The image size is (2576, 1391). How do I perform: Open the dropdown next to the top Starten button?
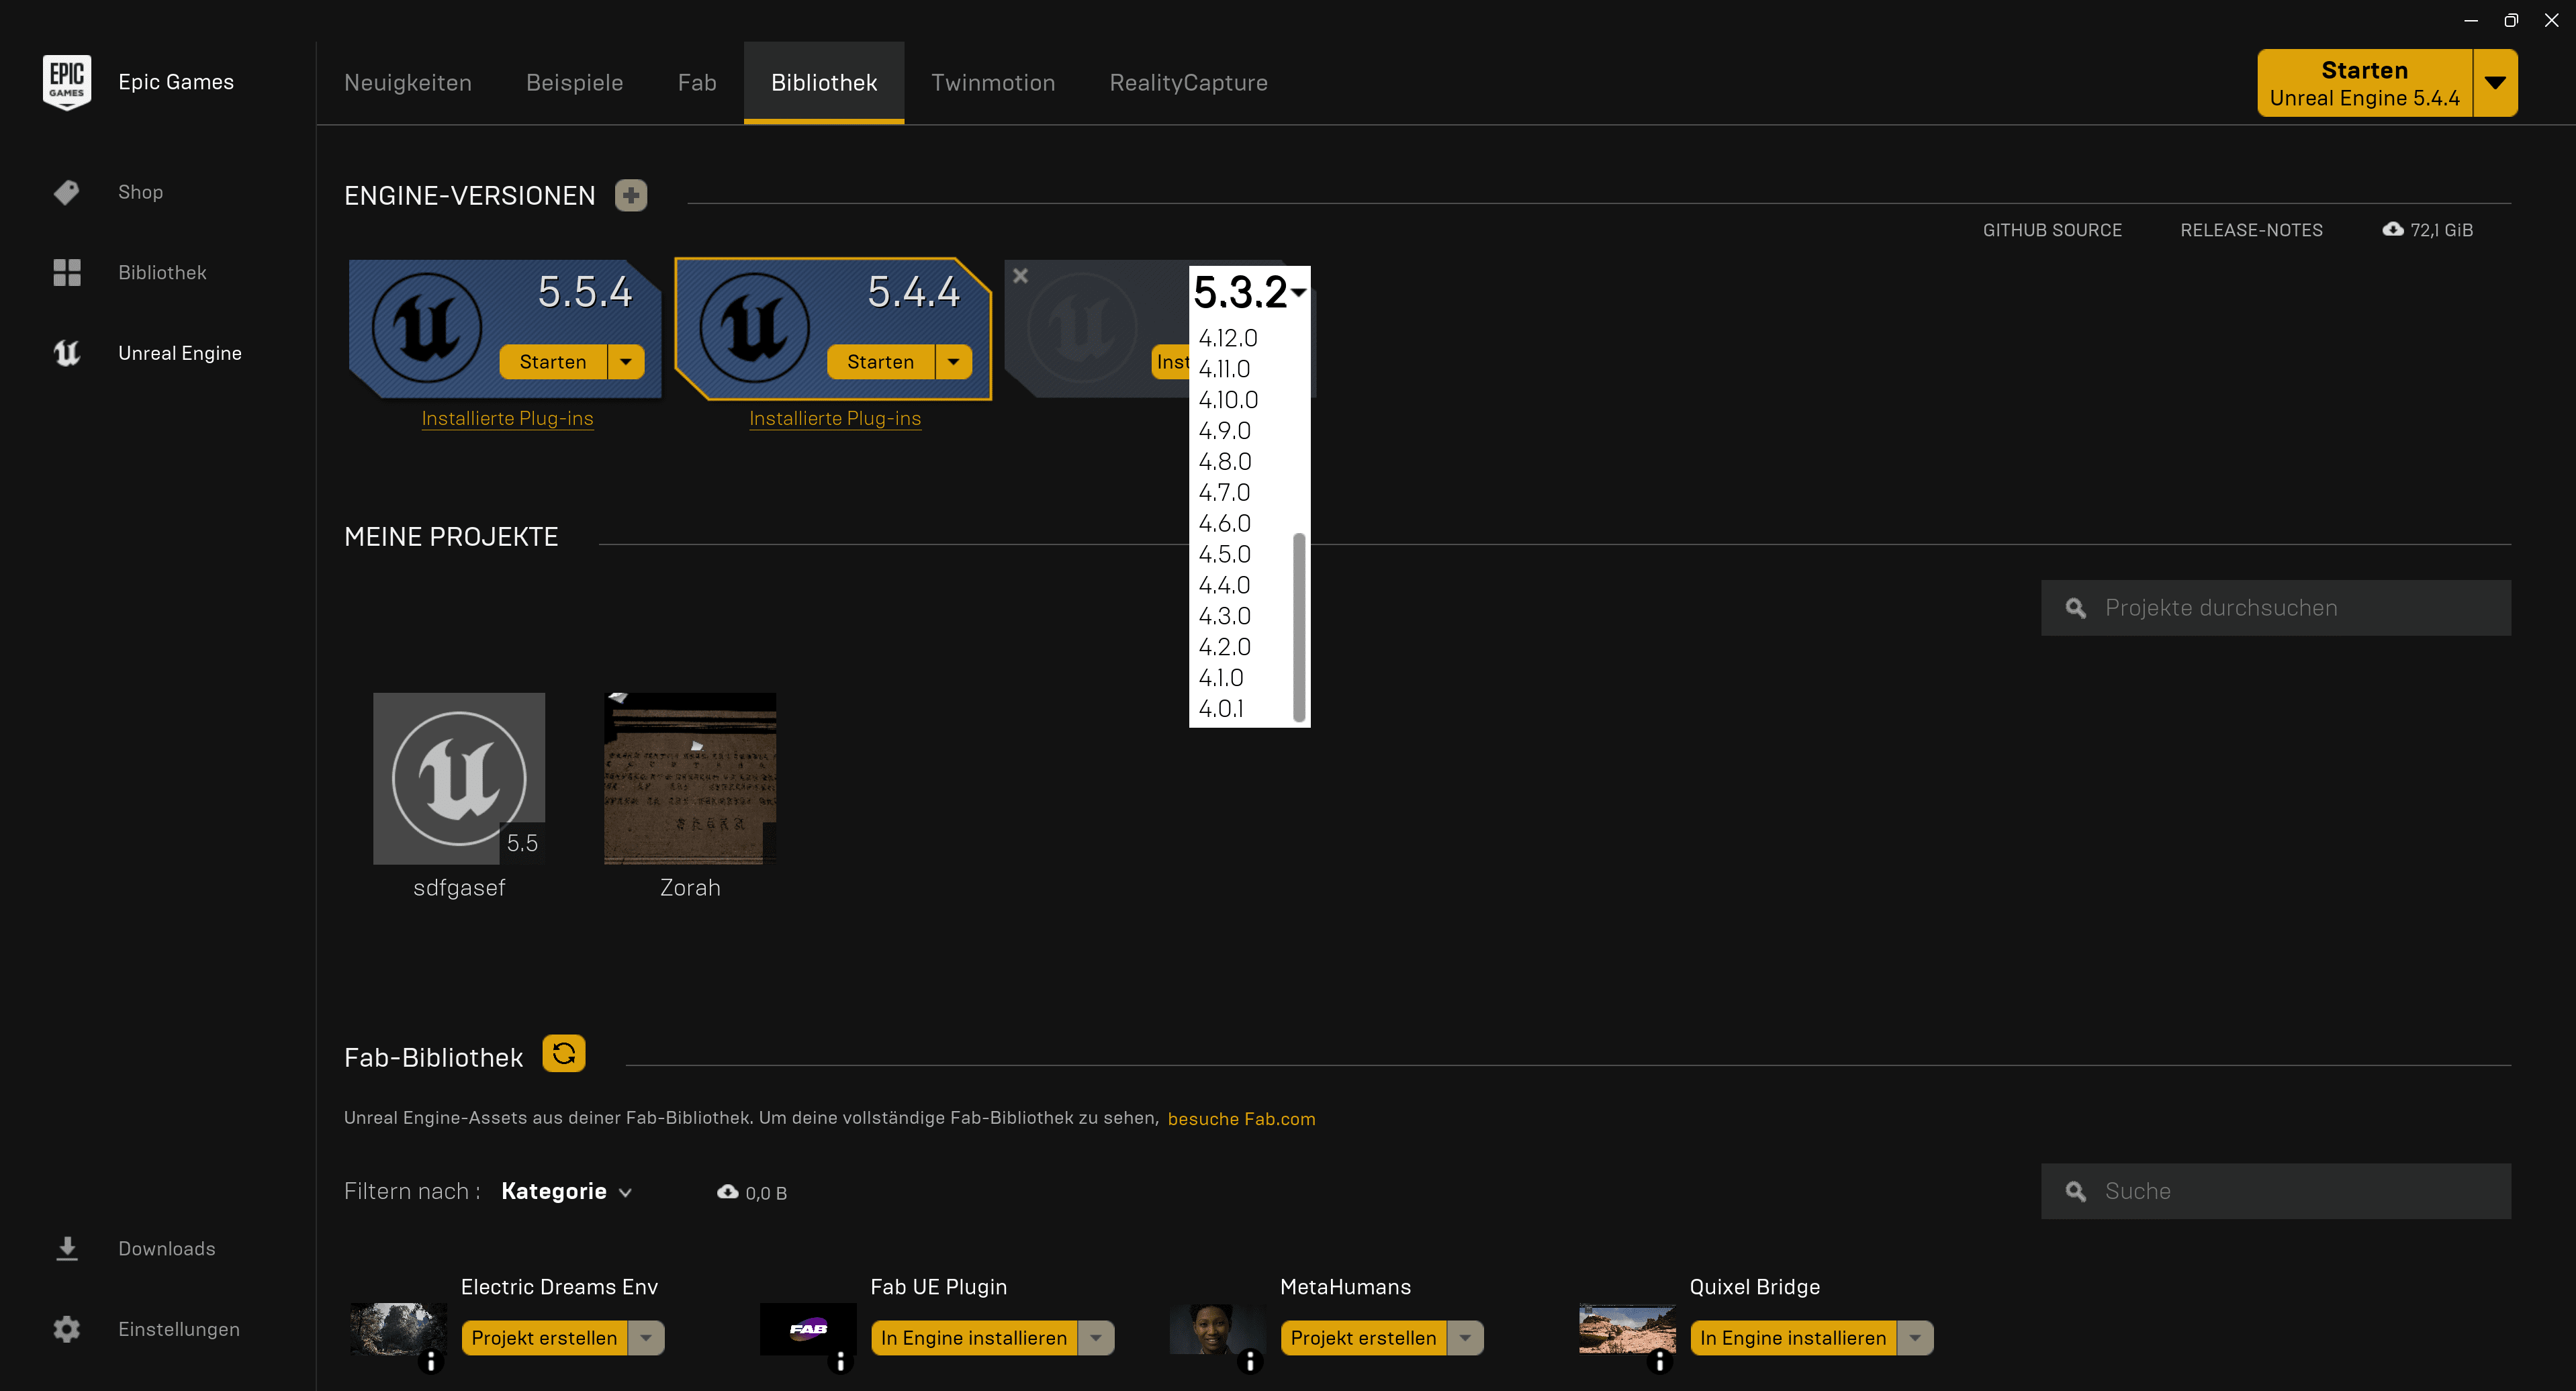coord(2495,83)
